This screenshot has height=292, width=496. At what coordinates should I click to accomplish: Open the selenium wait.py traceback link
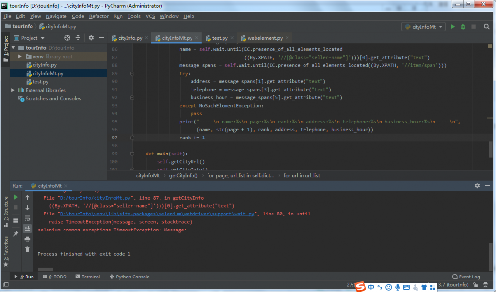click(x=157, y=214)
